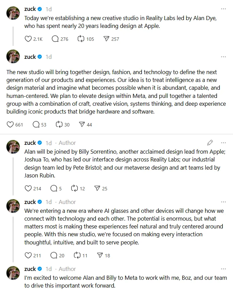Like the Billy Sorrentino post
Viewport: 233px width, 292px height.
pyautogui.click(x=28, y=188)
